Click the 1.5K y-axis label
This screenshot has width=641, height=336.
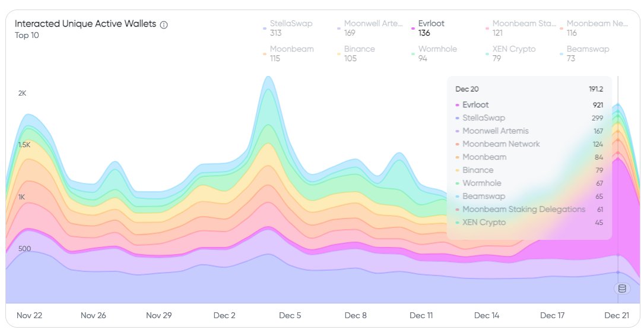[x=24, y=145]
